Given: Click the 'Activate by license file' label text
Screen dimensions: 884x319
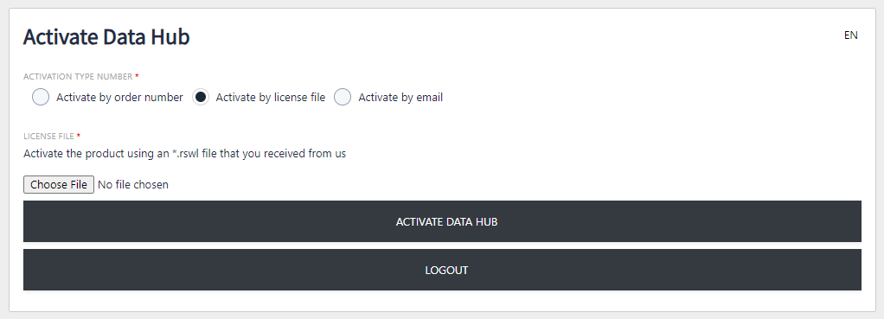Looking at the screenshot, I should click(271, 98).
